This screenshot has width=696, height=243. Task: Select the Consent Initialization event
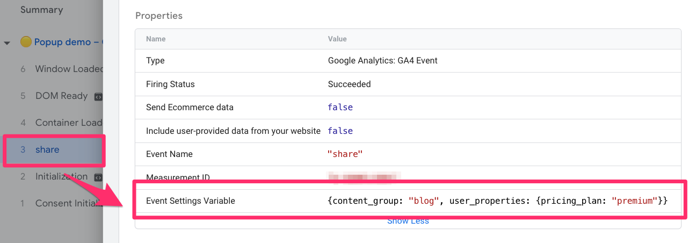(x=68, y=203)
